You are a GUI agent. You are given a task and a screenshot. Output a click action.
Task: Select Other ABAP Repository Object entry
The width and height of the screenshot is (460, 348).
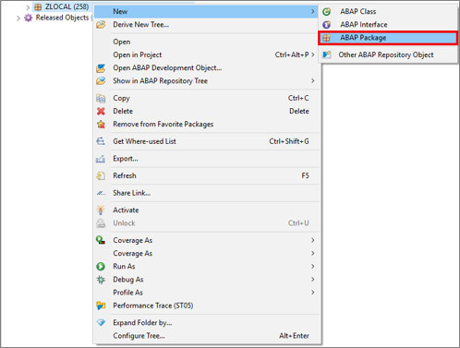(388, 54)
